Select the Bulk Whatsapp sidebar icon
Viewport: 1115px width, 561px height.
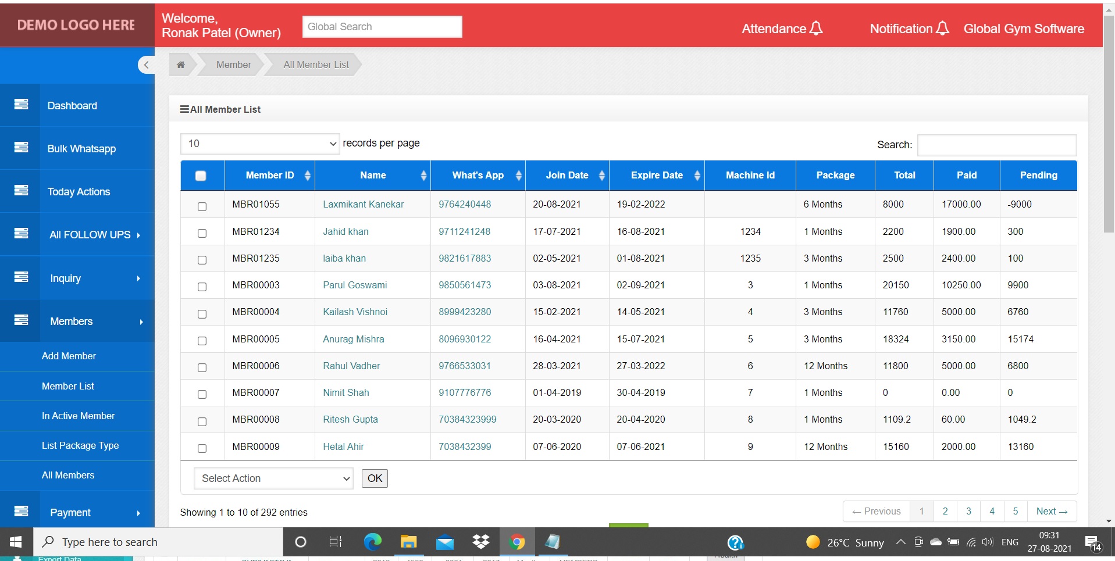[x=21, y=148]
